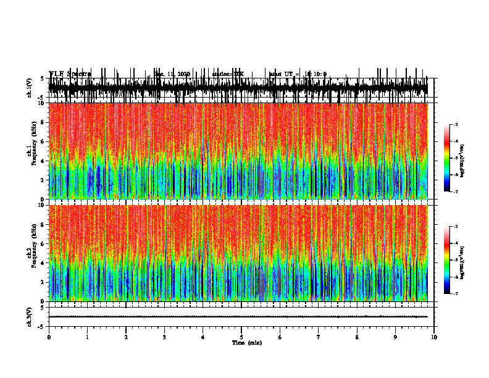This screenshot has height=378, width=489.
Task: Click the 'VLF Spectra' plot title
Action: (x=70, y=74)
